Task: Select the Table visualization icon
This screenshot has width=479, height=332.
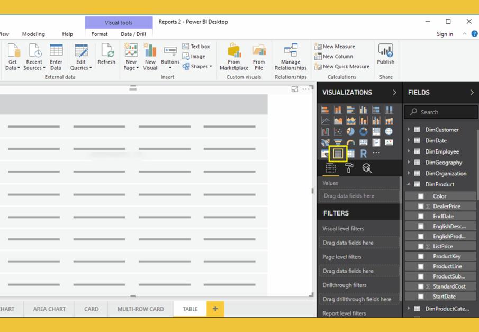Action: 338,154
